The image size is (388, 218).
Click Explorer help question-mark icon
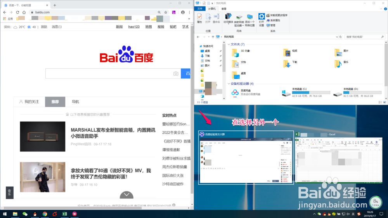coord(386,9)
